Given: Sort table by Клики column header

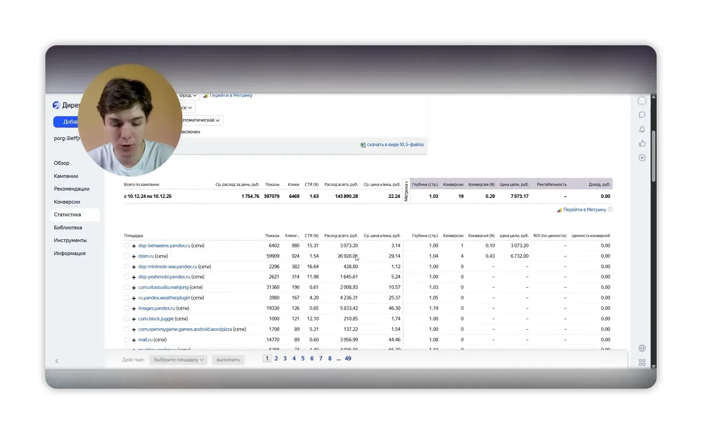Looking at the screenshot, I should point(291,236).
